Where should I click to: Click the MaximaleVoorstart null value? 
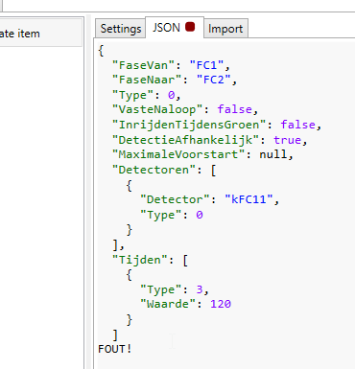click(x=273, y=154)
